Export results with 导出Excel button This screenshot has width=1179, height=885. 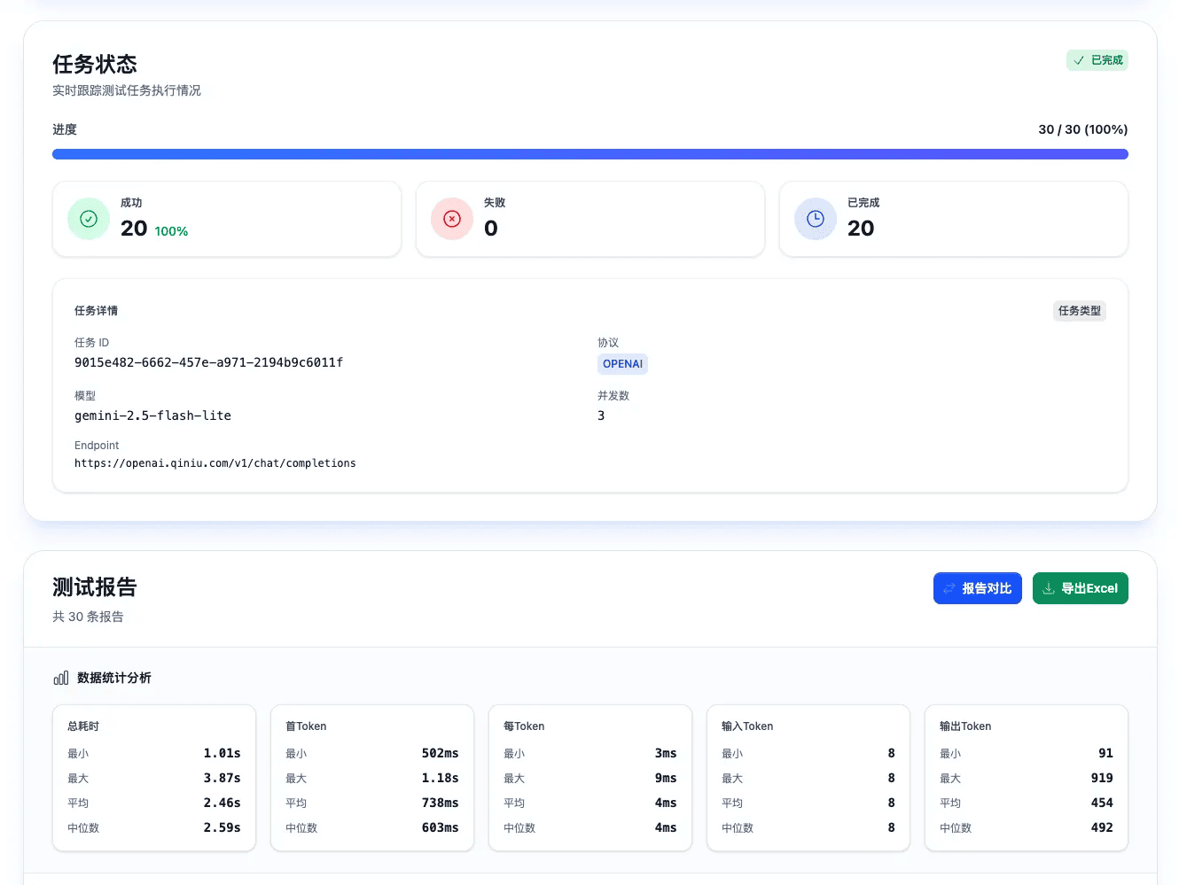1081,588
